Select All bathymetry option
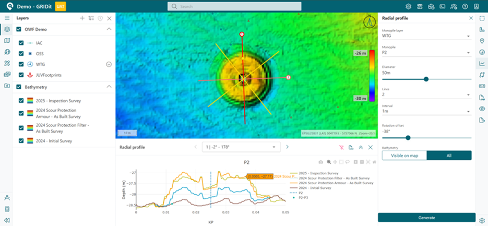Screen dimensions: 488x226 click(449, 156)
